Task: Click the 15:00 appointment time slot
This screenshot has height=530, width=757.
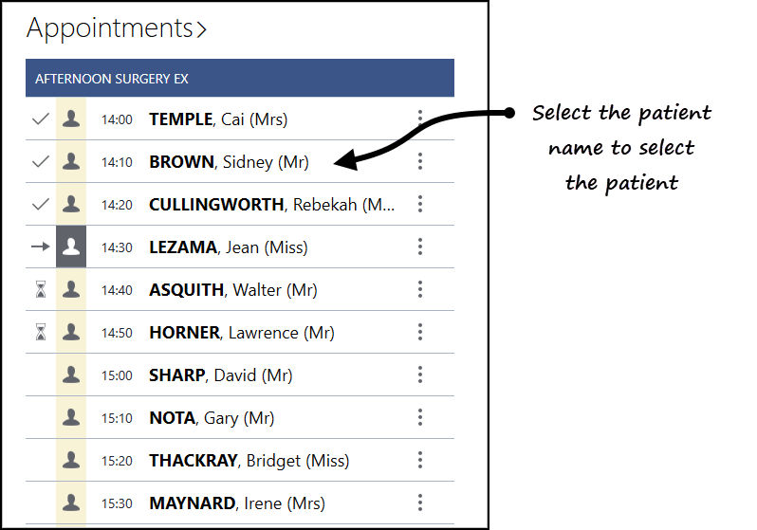Action: (x=117, y=375)
